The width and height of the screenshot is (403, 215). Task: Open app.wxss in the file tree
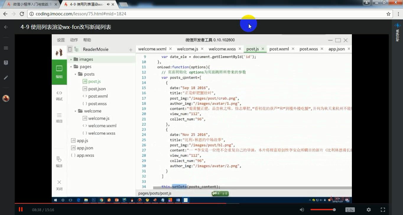click(x=83, y=155)
